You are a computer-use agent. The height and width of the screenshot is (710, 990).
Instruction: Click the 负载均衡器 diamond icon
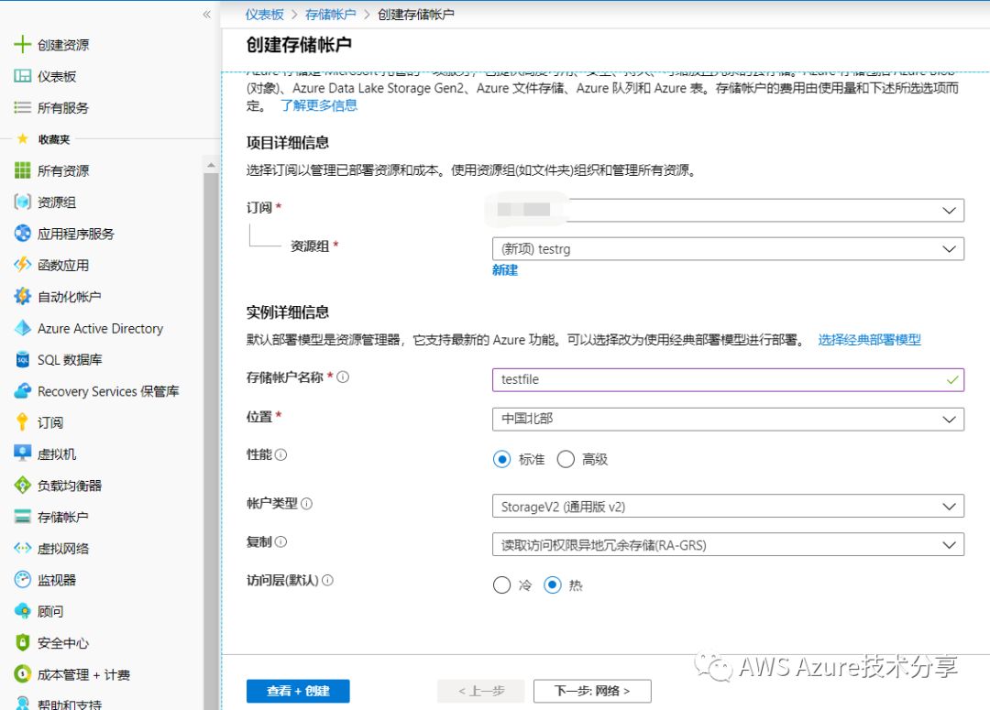(22, 485)
